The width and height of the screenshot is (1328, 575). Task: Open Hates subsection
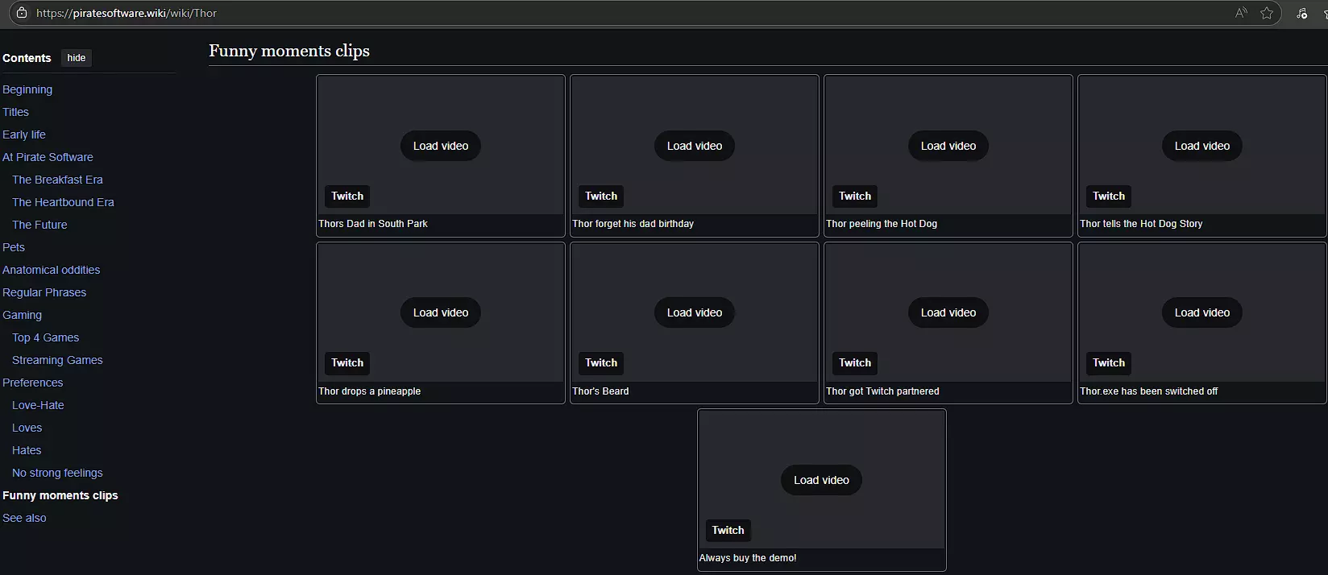click(27, 450)
